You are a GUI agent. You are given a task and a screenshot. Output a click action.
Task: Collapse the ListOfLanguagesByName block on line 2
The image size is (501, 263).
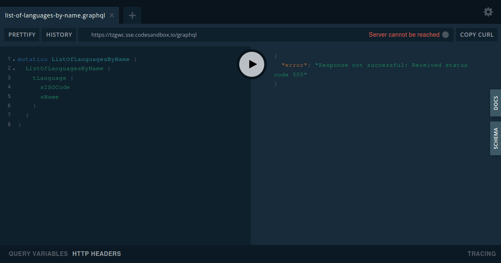(x=14, y=68)
